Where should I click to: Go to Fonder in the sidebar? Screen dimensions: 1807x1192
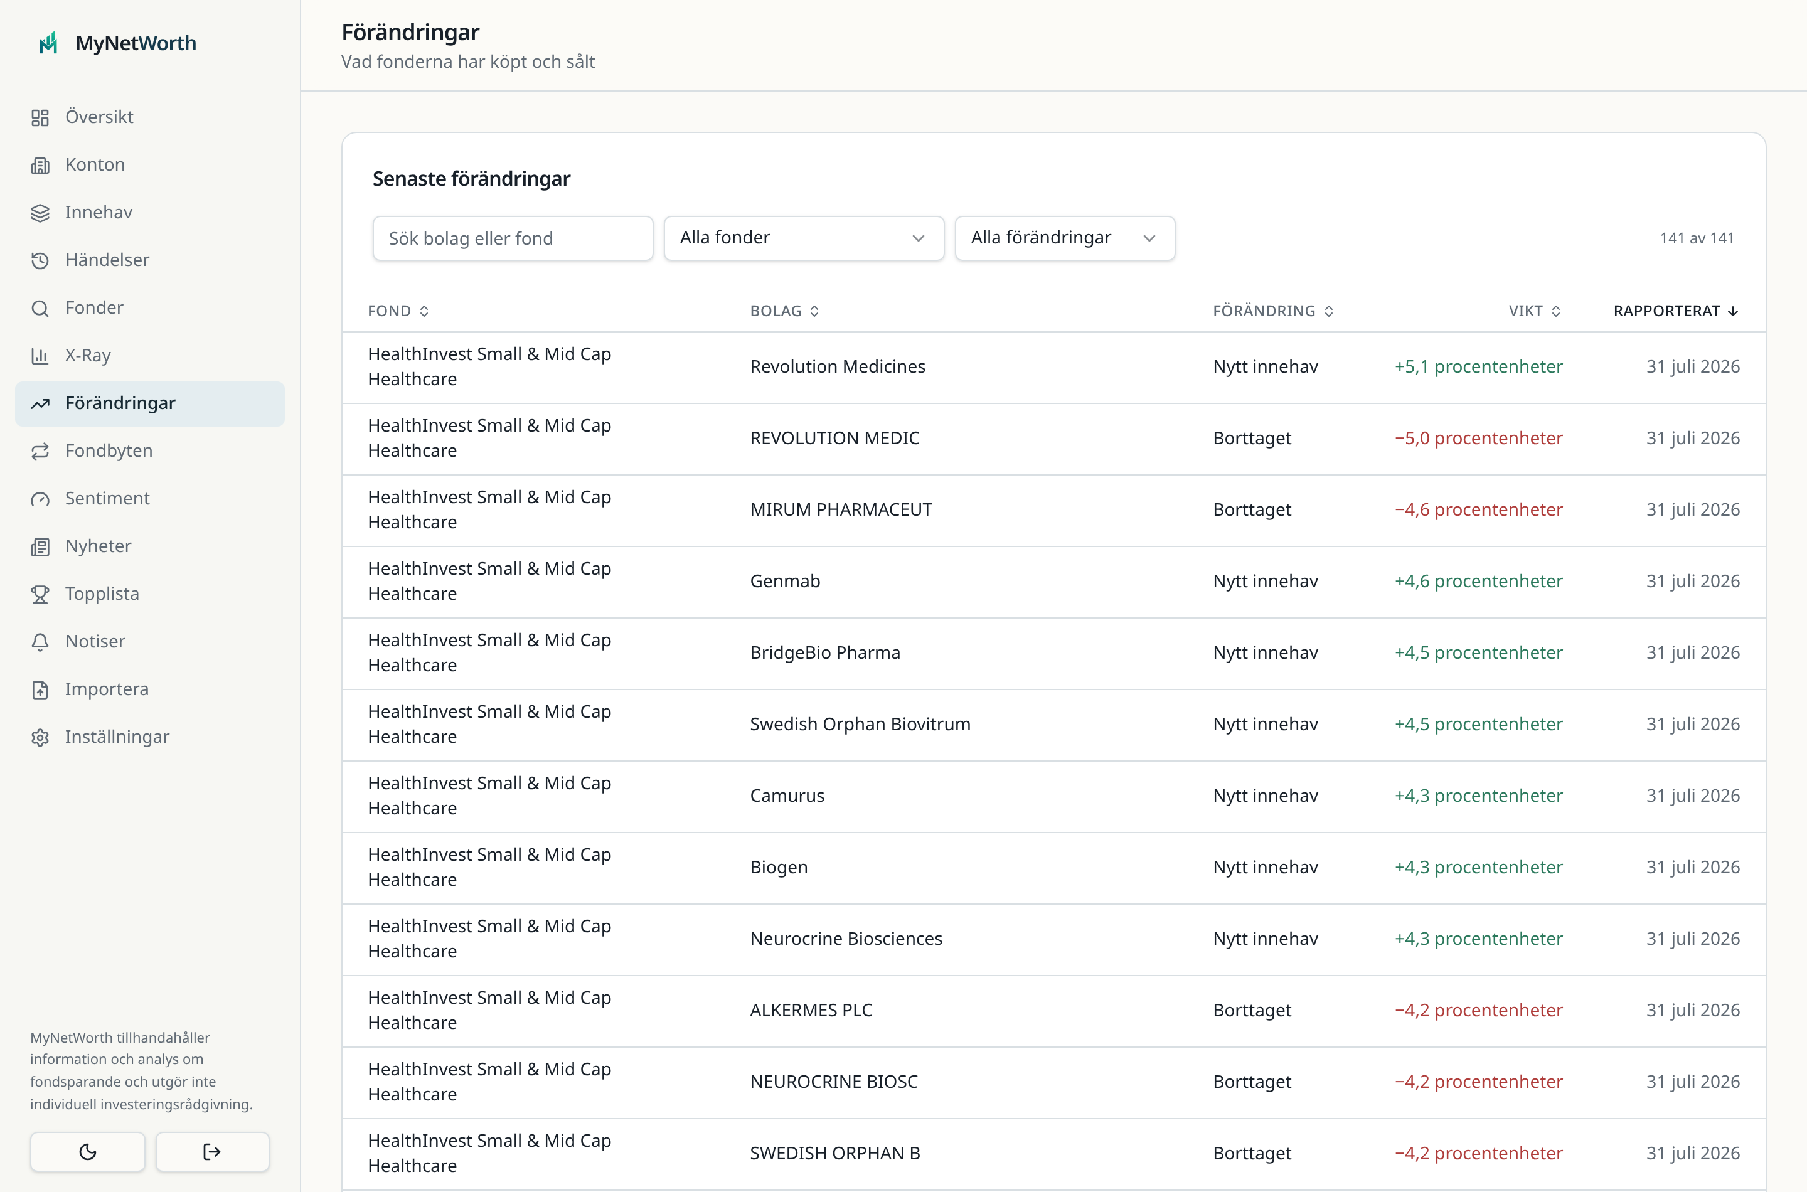click(x=150, y=308)
